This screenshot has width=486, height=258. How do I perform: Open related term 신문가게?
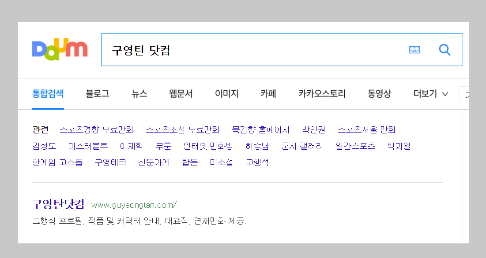pos(154,162)
